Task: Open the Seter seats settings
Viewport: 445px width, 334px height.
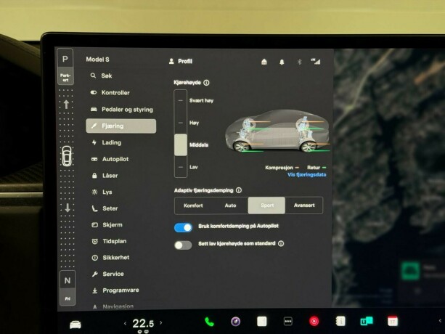Action: [x=105, y=208]
